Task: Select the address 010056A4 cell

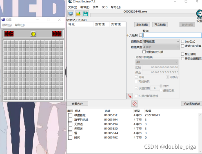Action: point(111,133)
